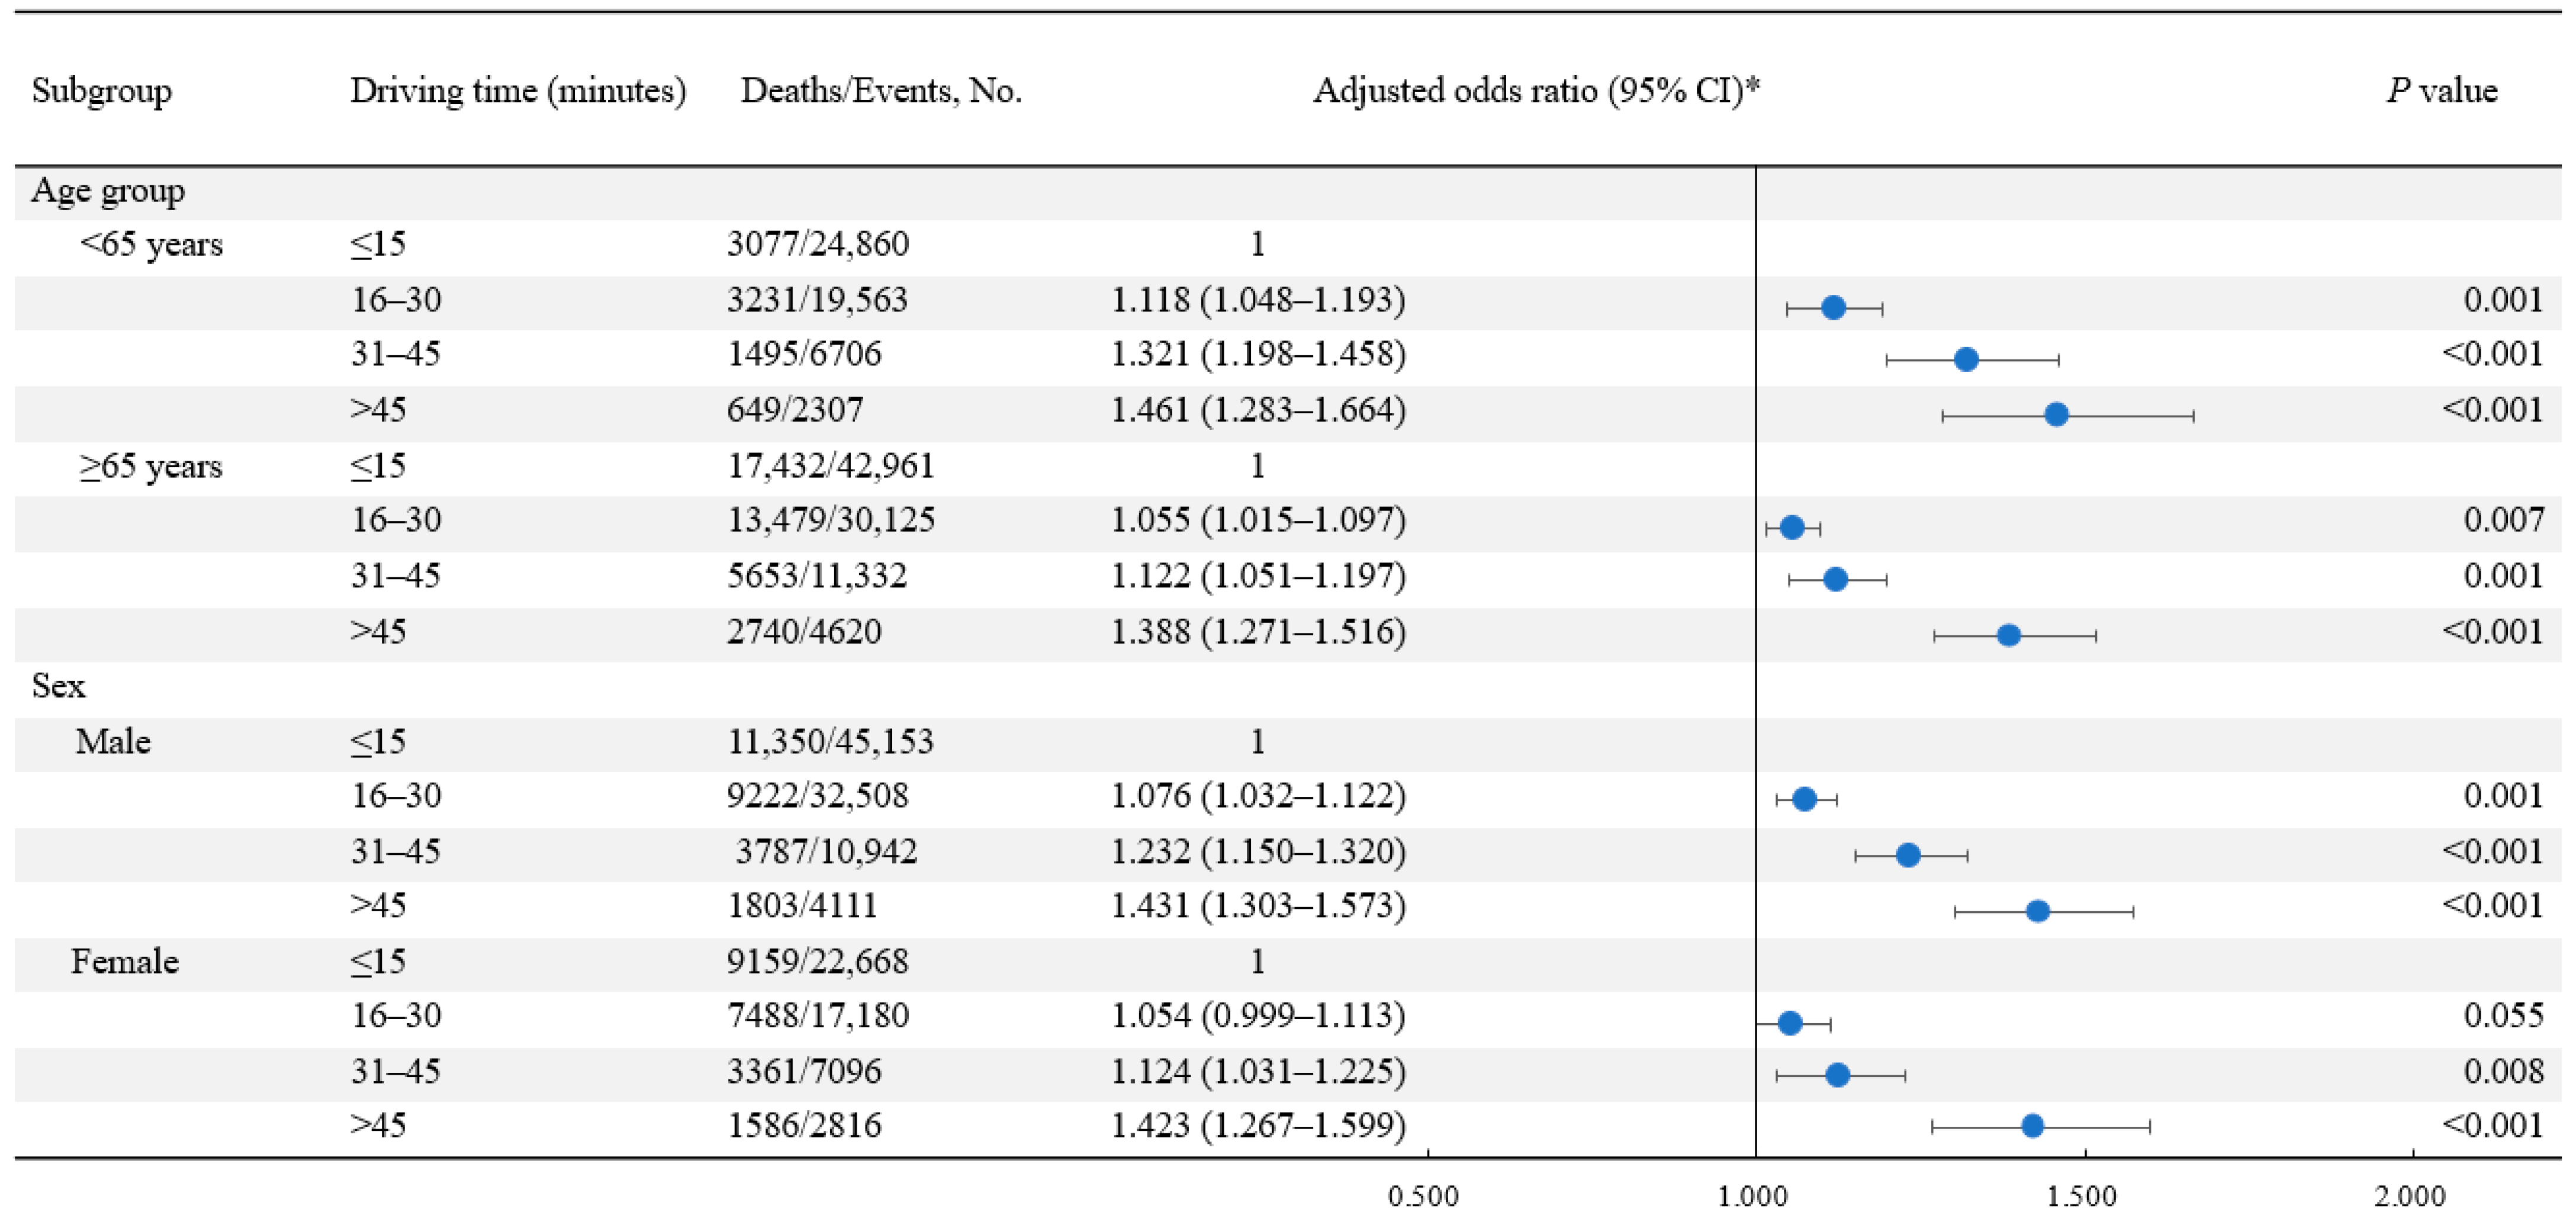
Task: Click the ≥65 years subgroup label
Action: [x=151, y=466]
